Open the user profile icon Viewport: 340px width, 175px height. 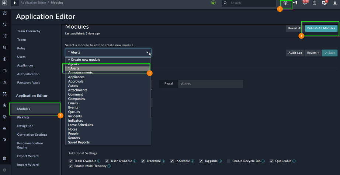click(x=335, y=3)
